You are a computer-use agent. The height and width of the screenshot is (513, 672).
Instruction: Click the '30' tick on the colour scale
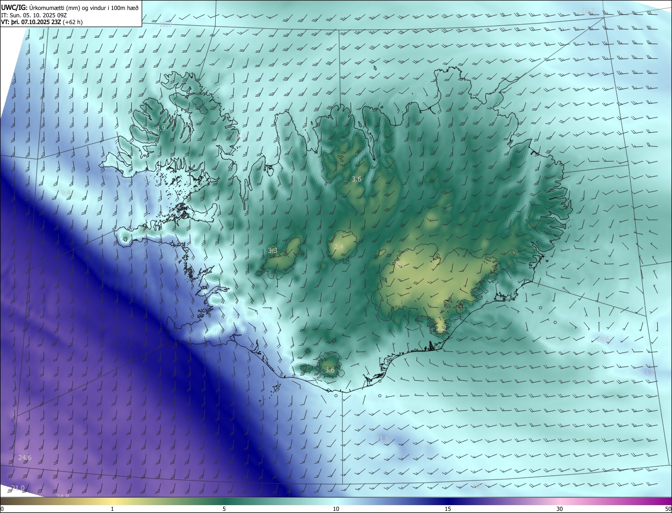560,509
